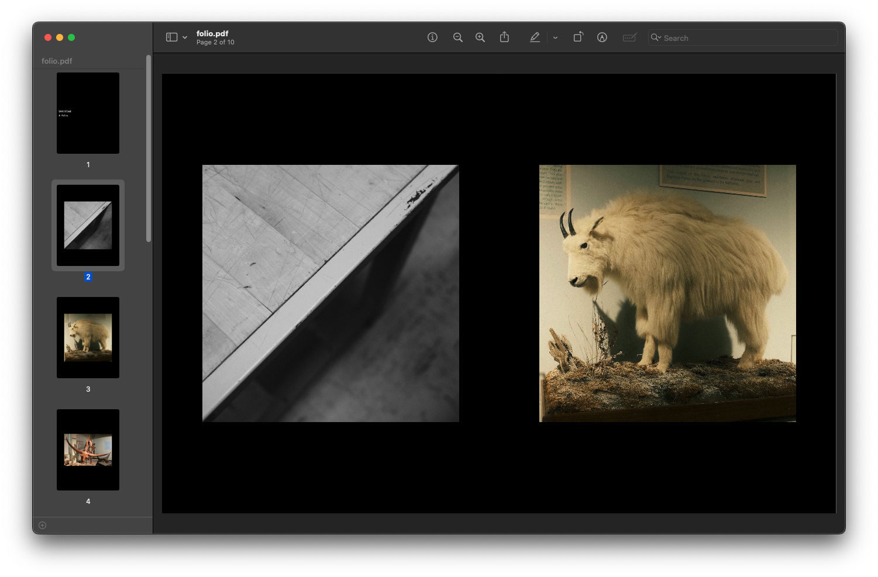Click the highlighted page number 2 label
878x577 pixels.
pos(88,277)
